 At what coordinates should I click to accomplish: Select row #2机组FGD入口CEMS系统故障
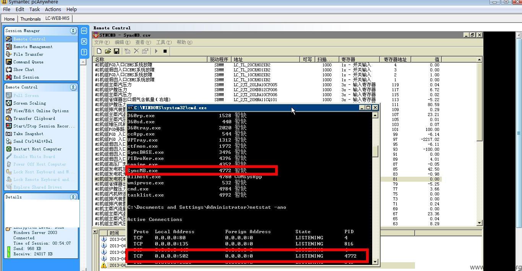click(x=124, y=65)
